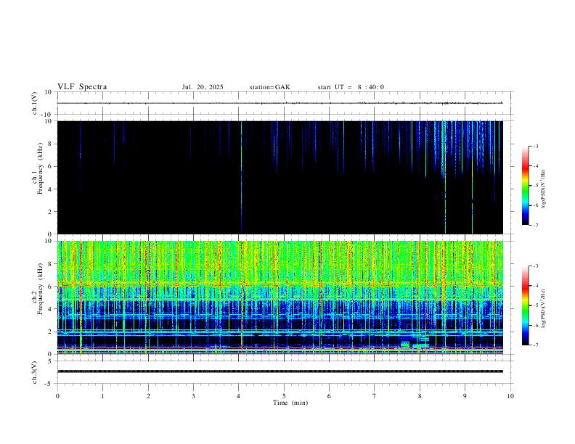Viewport: 575px width, 444px height.
Task: Click the "ch.1(V)" waveform axis label
Action: (x=35, y=103)
